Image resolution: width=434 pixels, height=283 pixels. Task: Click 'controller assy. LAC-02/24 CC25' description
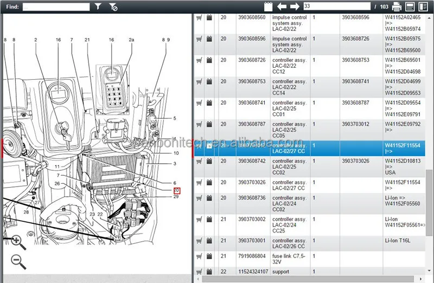point(289,225)
